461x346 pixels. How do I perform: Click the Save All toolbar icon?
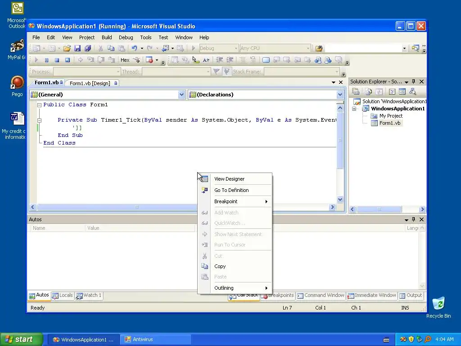(88, 48)
